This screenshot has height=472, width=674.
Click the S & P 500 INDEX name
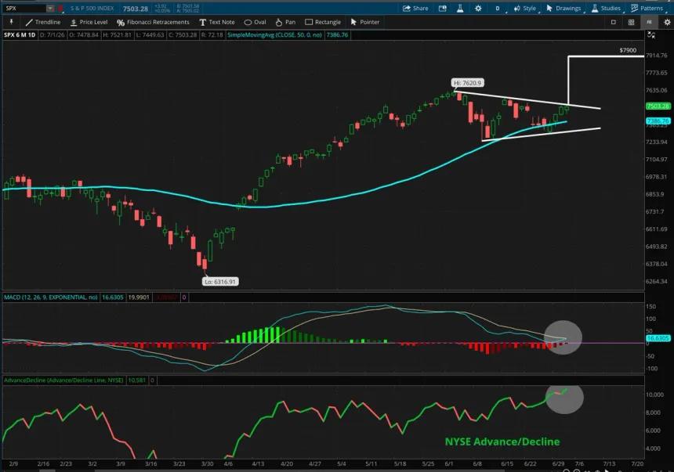tap(92, 8)
